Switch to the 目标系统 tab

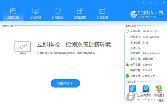[x=35, y=13]
